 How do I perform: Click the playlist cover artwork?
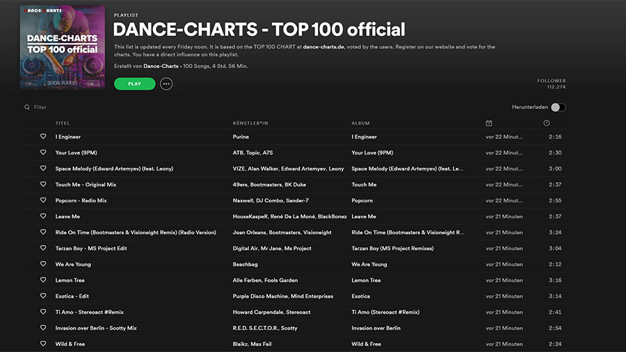point(63,47)
